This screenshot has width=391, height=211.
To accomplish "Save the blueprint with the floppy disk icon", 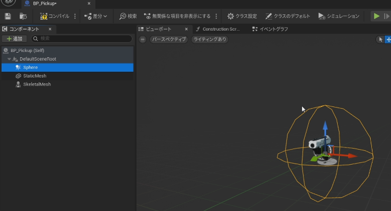I will [x=8, y=16].
